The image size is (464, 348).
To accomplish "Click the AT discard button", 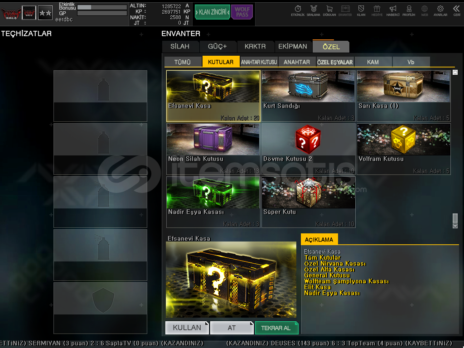I will point(232,328).
